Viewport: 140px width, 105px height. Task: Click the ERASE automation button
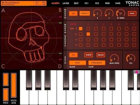pyautogui.click(x=101, y=55)
